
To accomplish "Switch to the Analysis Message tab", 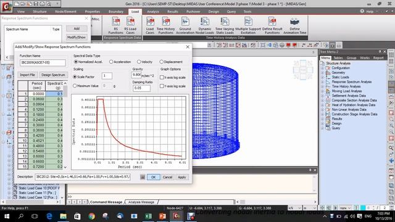I will coord(141,202).
